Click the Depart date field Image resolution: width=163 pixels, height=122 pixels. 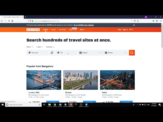90,53
